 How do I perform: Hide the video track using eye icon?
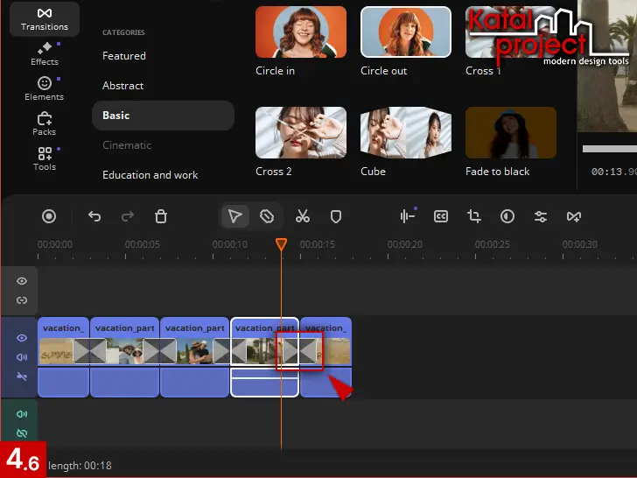click(22, 338)
